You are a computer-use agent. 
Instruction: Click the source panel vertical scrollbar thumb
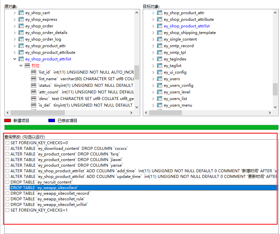(x=137, y=72)
